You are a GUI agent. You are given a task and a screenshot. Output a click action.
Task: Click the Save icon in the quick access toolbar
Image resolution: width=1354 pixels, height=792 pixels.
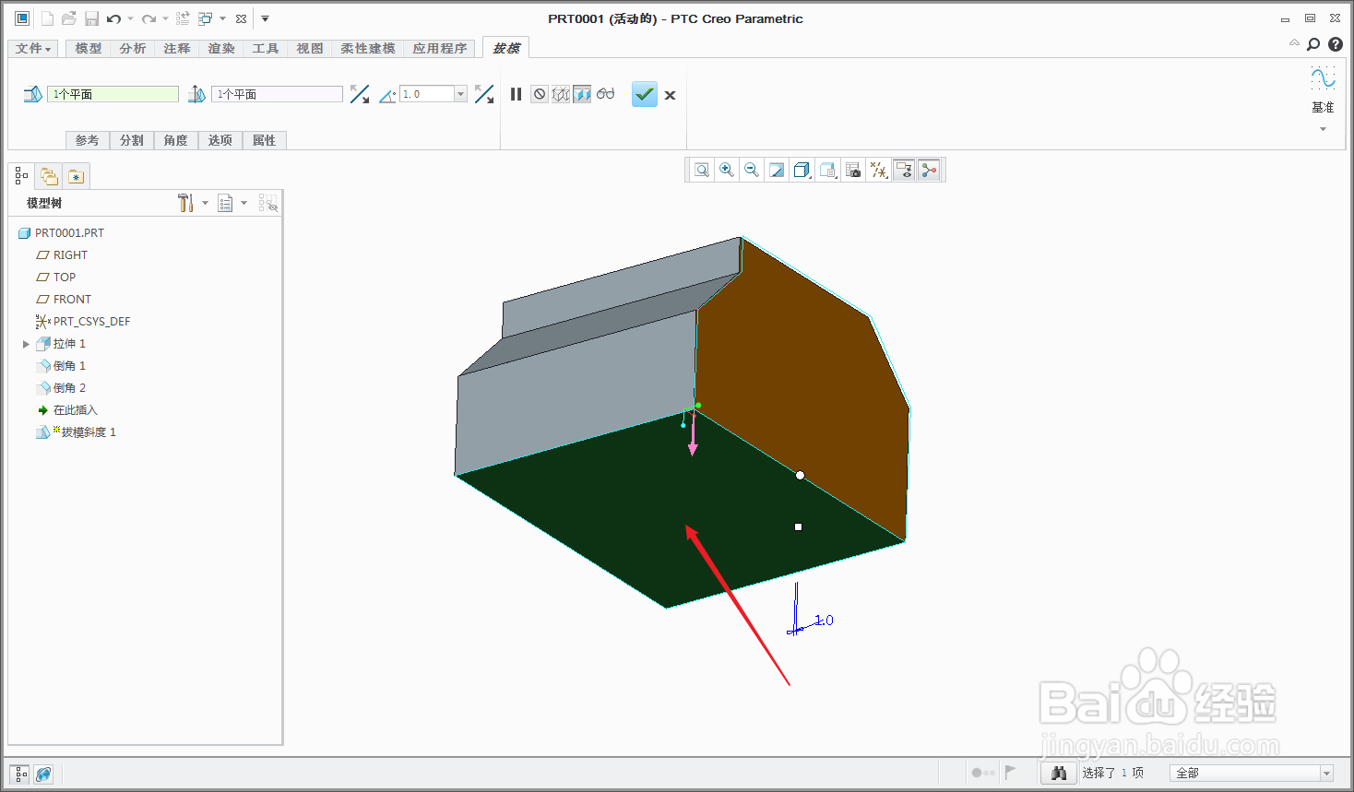point(91,18)
